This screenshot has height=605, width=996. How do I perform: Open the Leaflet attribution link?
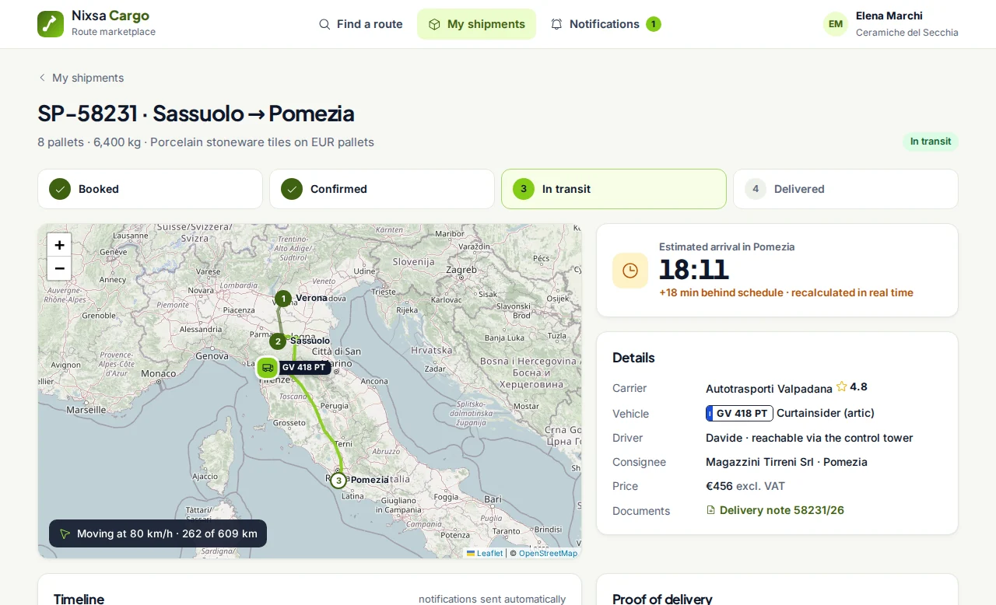[485, 553]
